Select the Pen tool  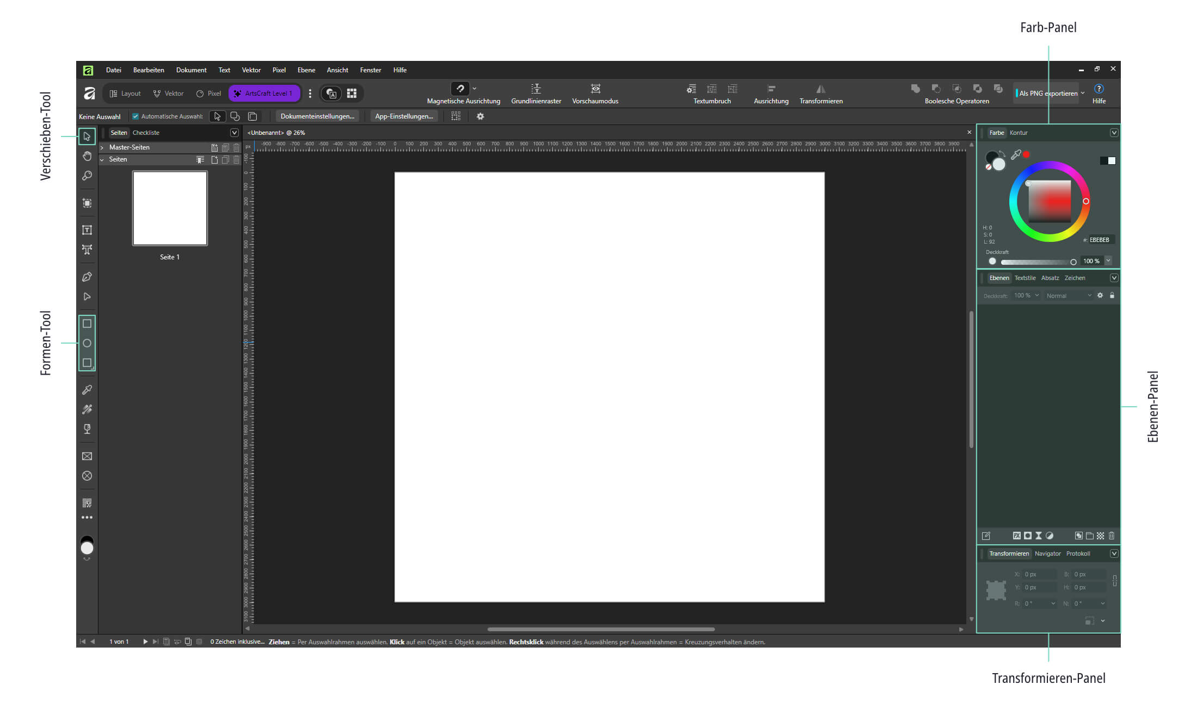(87, 277)
